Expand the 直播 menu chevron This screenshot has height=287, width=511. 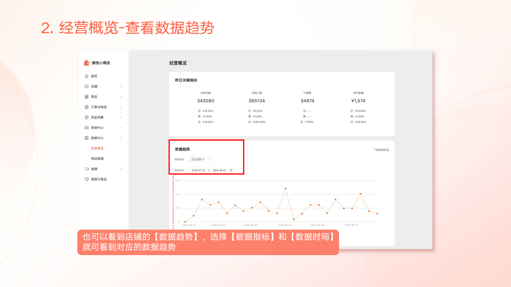tap(121, 169)
